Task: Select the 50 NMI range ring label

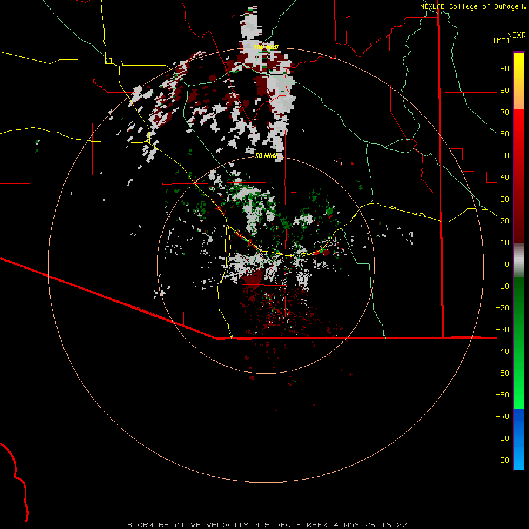Action: click(x=266, y=156)
